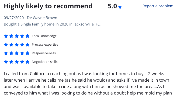Viewport: 180px width, 98px height.
Task: Click the fifth star of Local knowledge
Action: (27, 36)
